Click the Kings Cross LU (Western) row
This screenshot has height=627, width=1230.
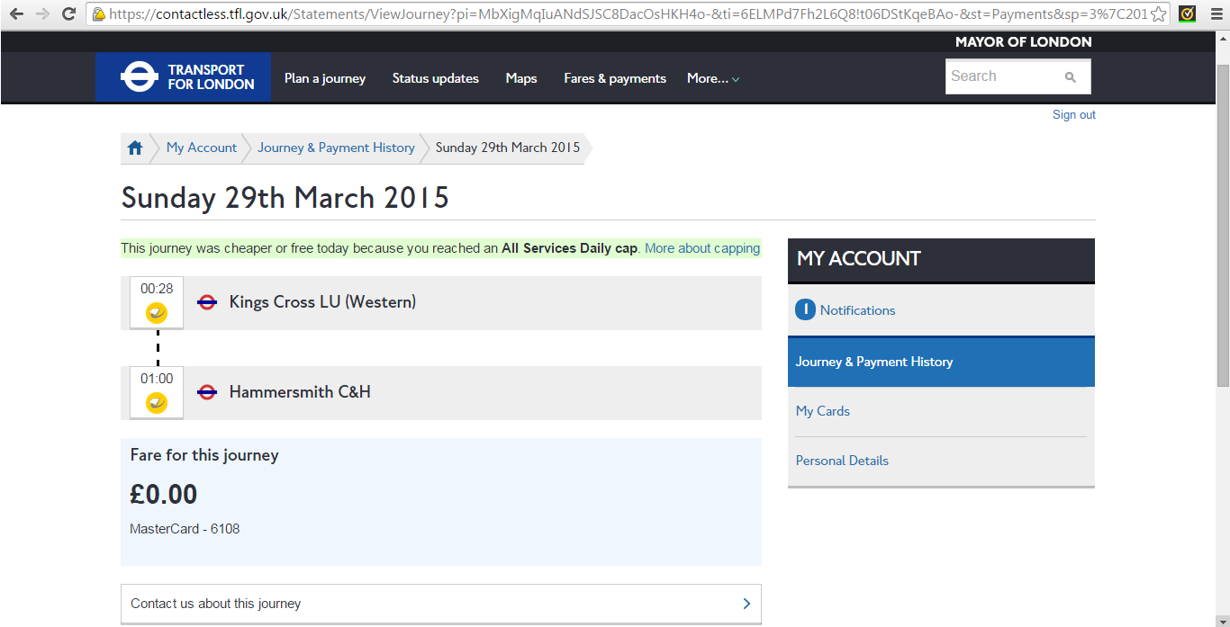[x=441, y=303]
